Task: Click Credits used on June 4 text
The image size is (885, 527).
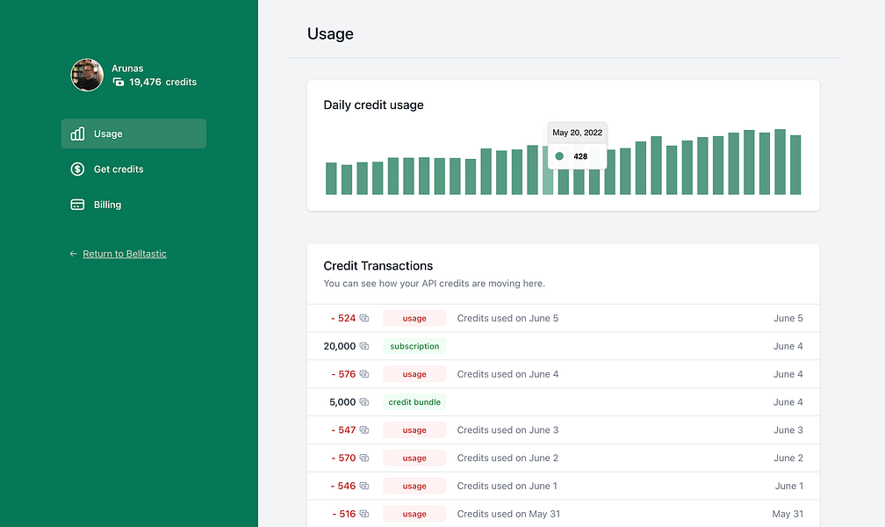Action: [508, 374]
